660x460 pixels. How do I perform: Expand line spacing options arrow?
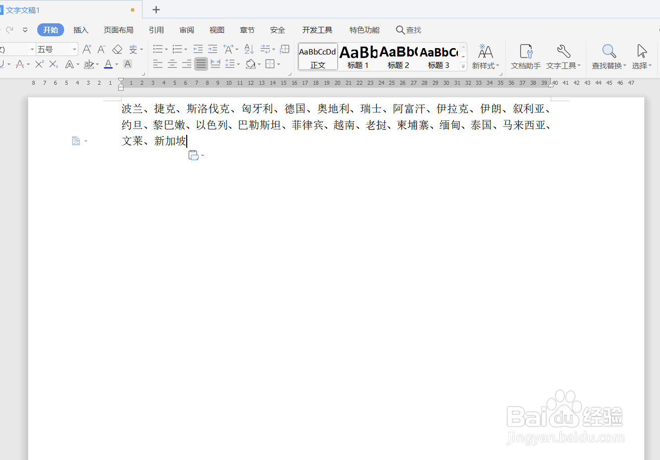(x=238, y=64)
